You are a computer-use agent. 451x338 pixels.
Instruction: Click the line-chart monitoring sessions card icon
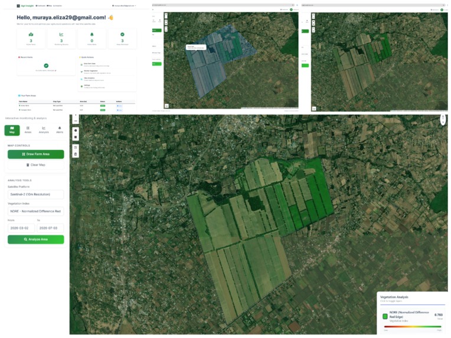pyautogui.click(x=61, y=34)
